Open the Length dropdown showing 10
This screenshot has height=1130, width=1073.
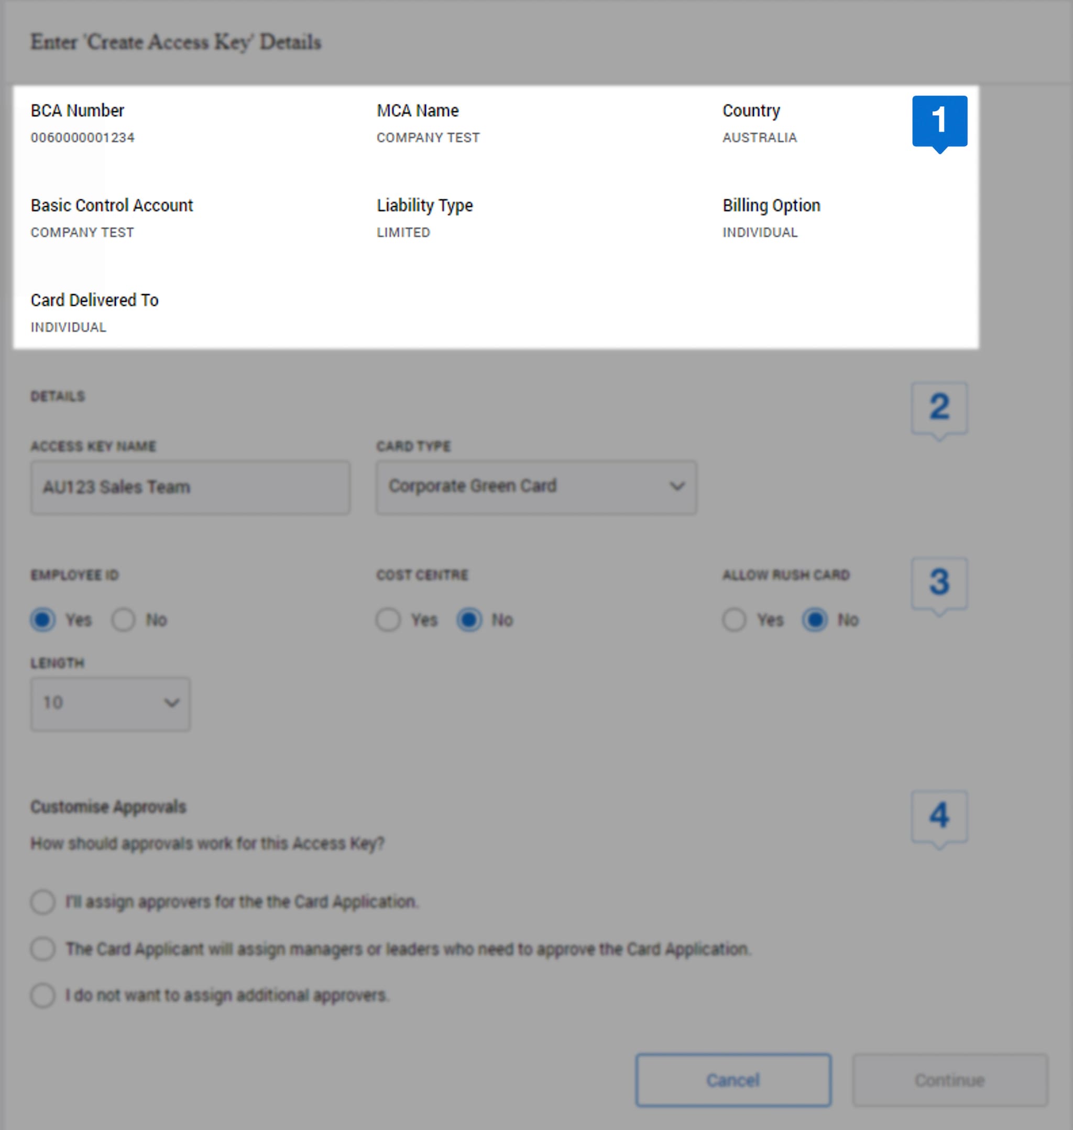coord(110,704)
